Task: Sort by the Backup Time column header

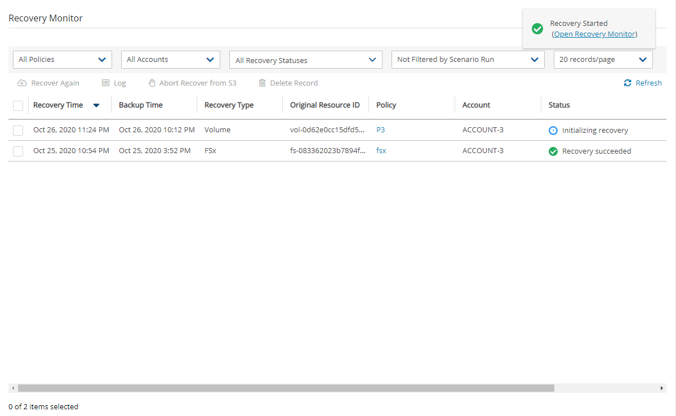Action: click(x=141, y=105)
